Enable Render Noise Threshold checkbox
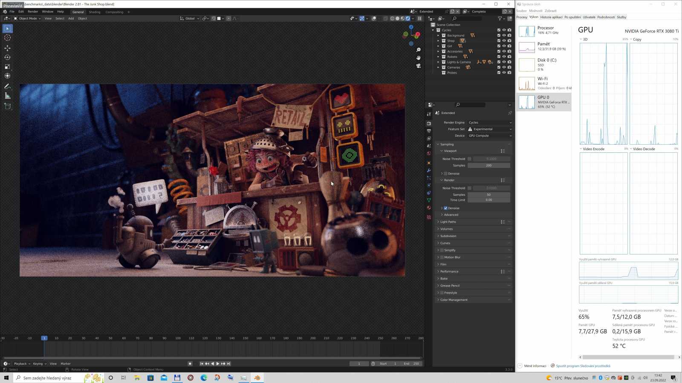Viewport: 682px width, 383px height. [469, 188]
